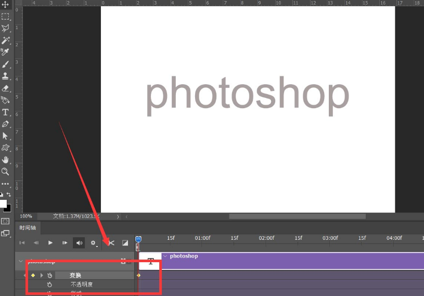Select the Horizontal Type tool
The width and height of the screenshot is (424, 296).
pyautogui.click(x=6, y=112)
